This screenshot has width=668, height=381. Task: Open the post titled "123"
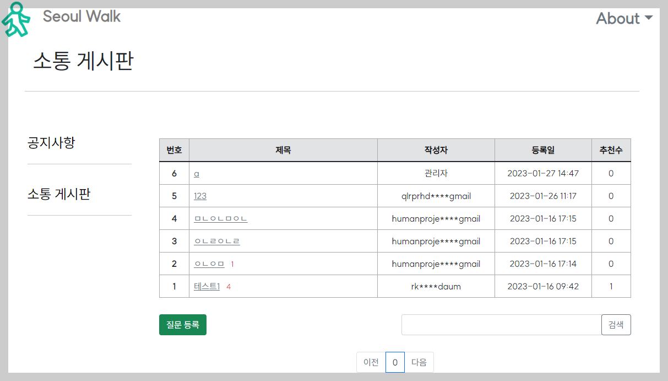click(x=200, y=195)
